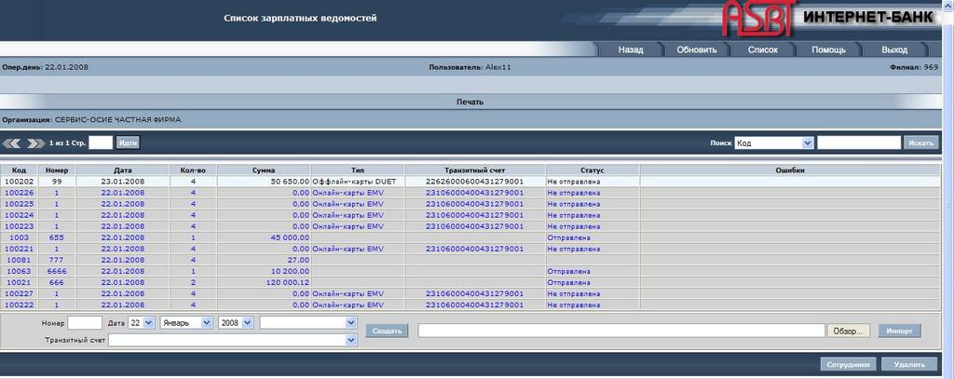Open the Помощь help tab
Viewport: 954px width, 379px height.
tap(828, 49)
